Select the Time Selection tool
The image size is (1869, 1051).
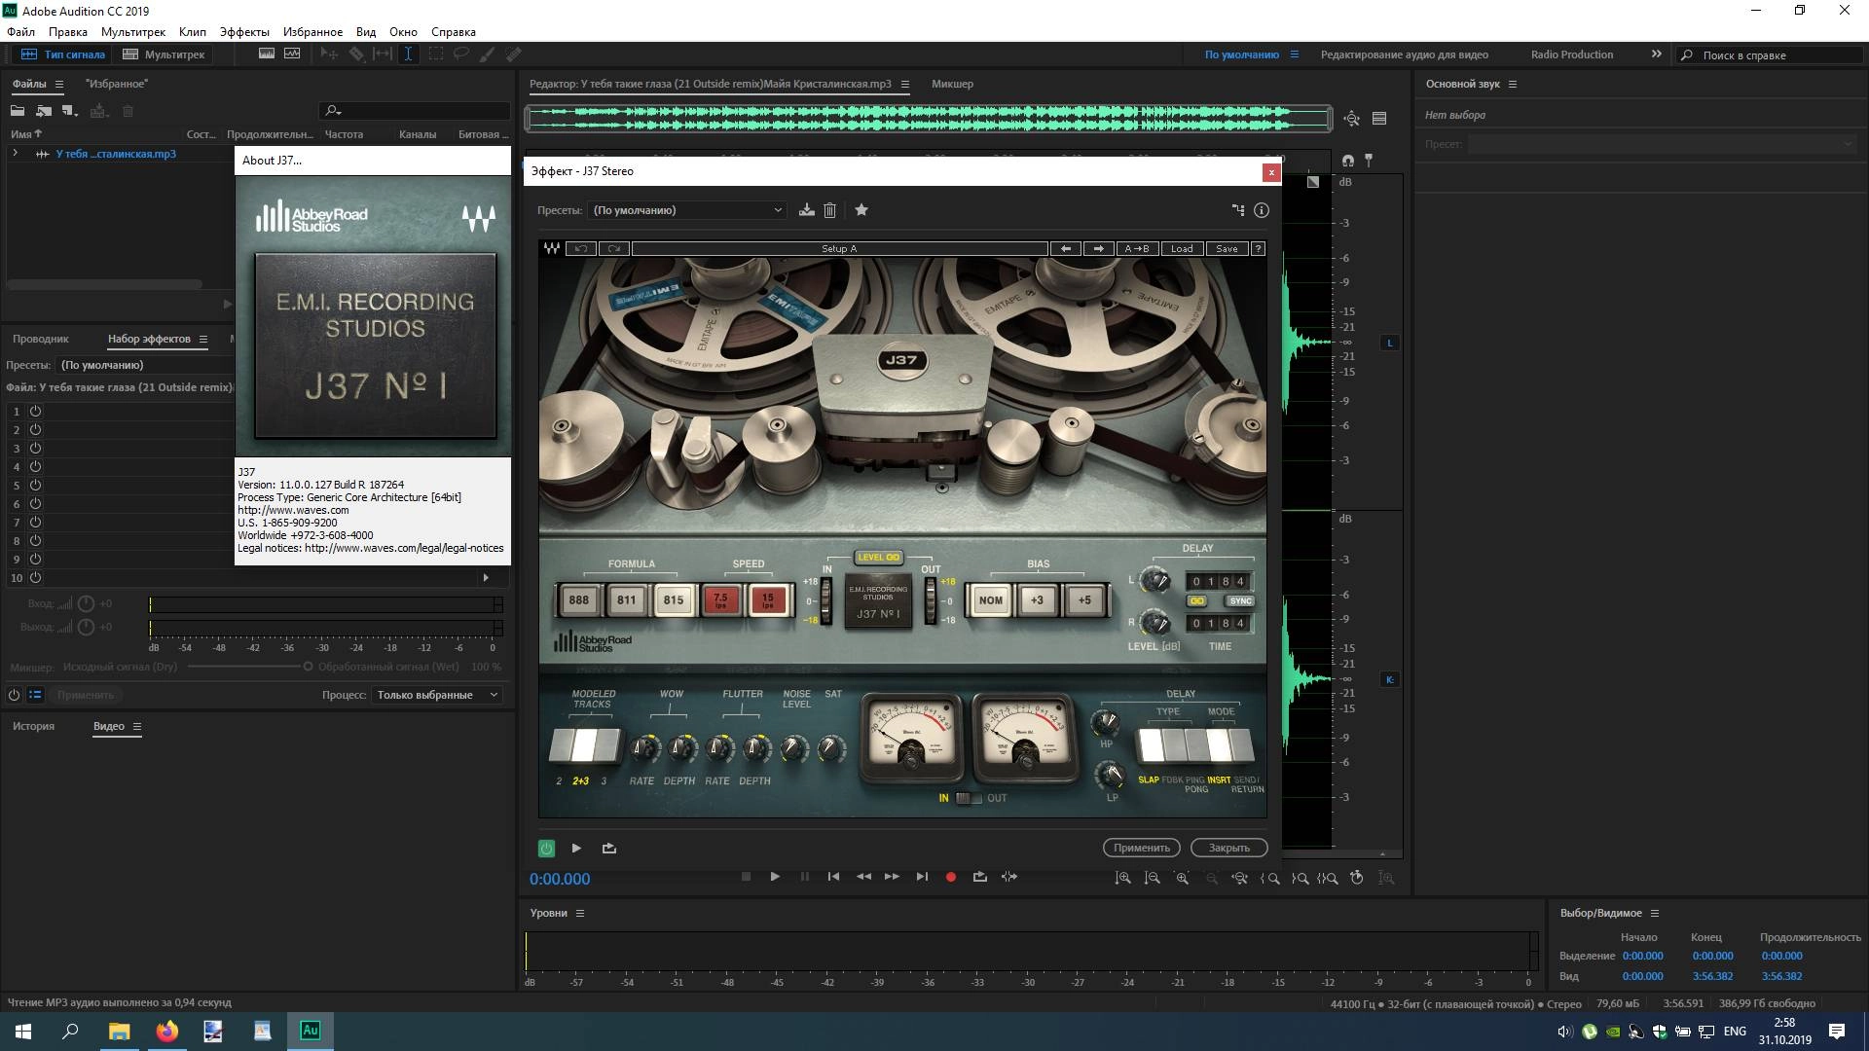pos(408,54)
